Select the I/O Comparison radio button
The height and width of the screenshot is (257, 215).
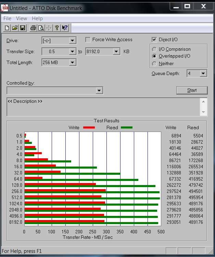click(x=155, y=49)
